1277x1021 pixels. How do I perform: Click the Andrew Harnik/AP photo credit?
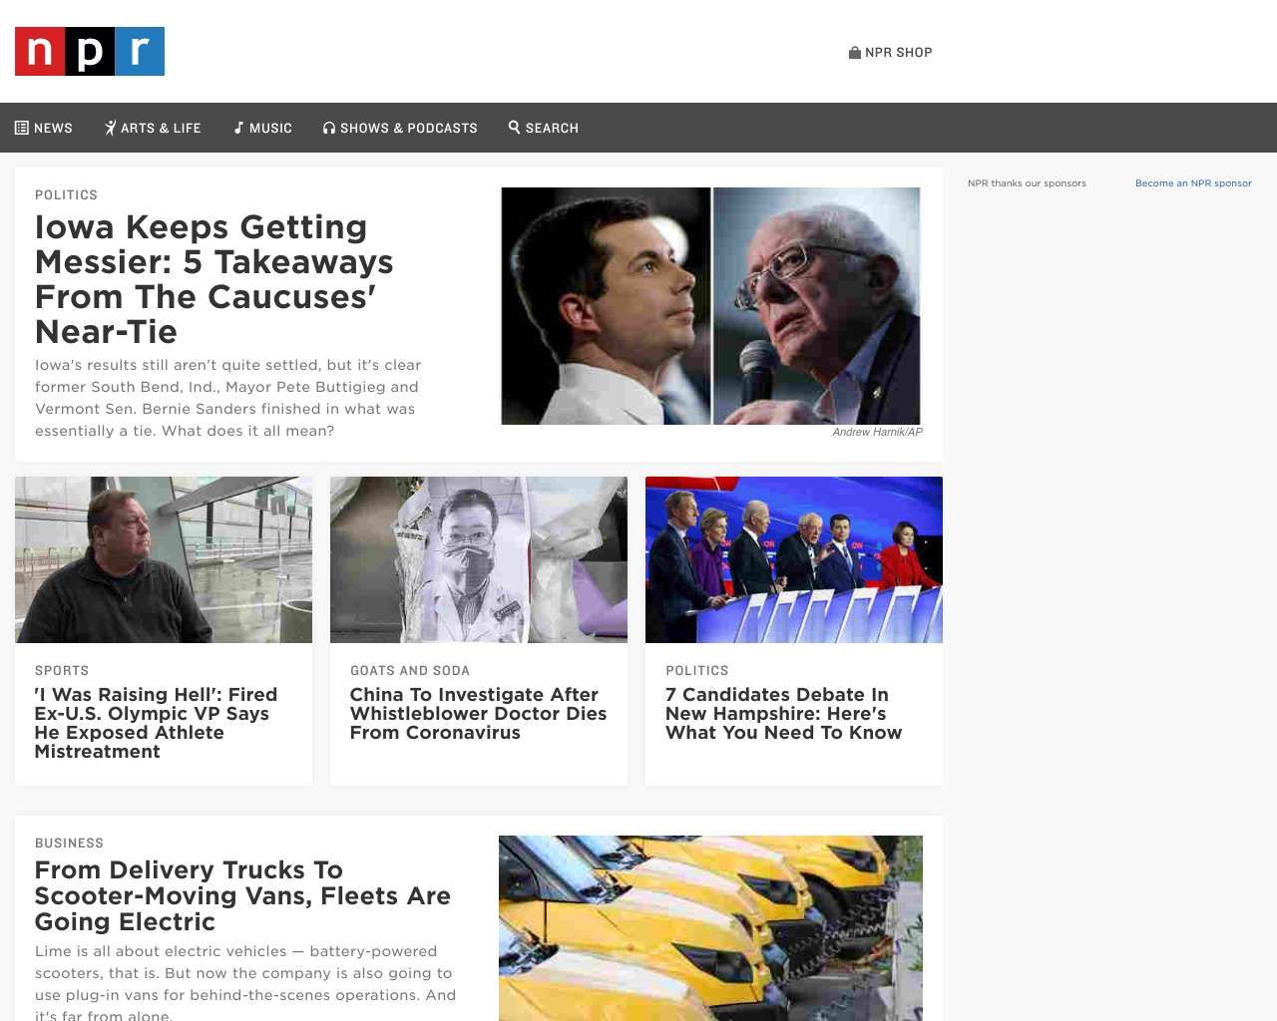pyautogui.click(x=878, y=432)
